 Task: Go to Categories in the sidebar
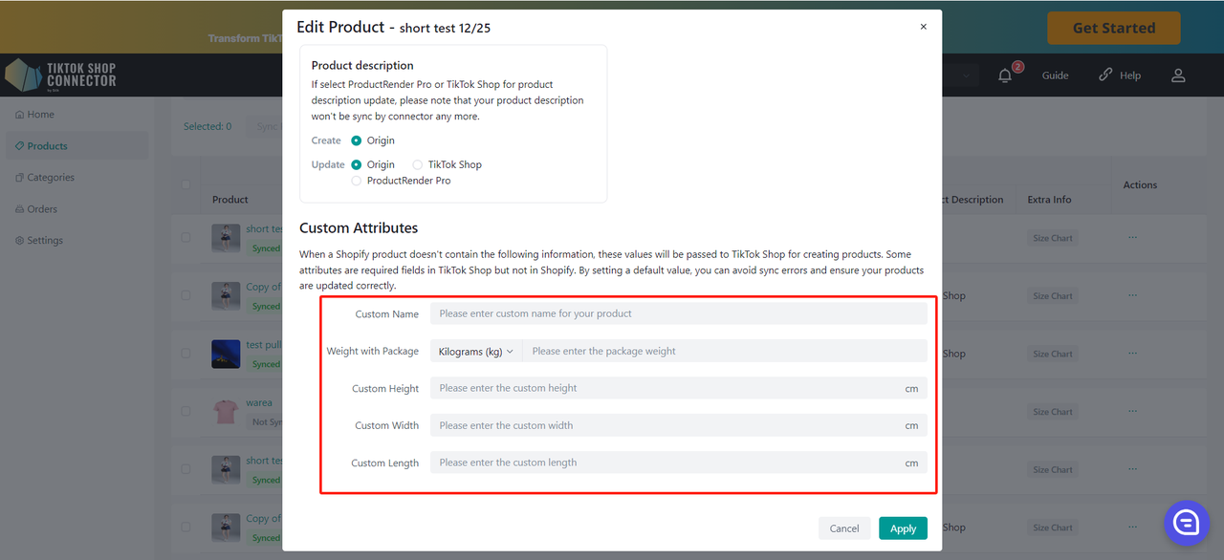pos(50,178)
